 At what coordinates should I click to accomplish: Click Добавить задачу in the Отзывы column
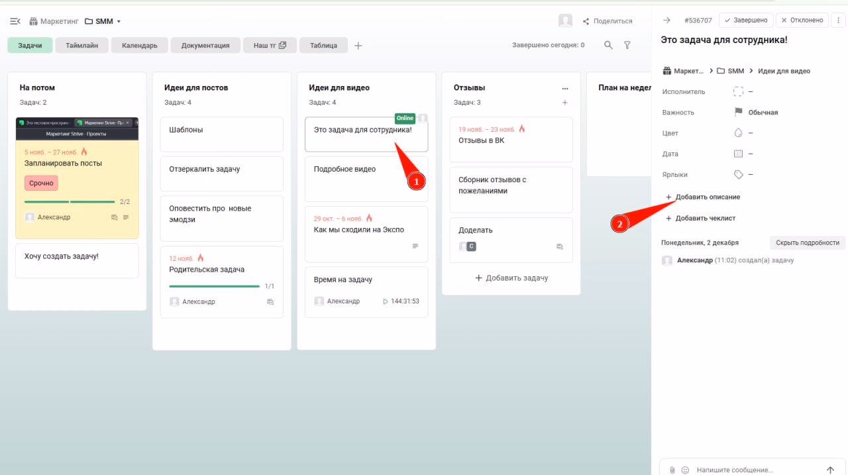click(511, 278)
